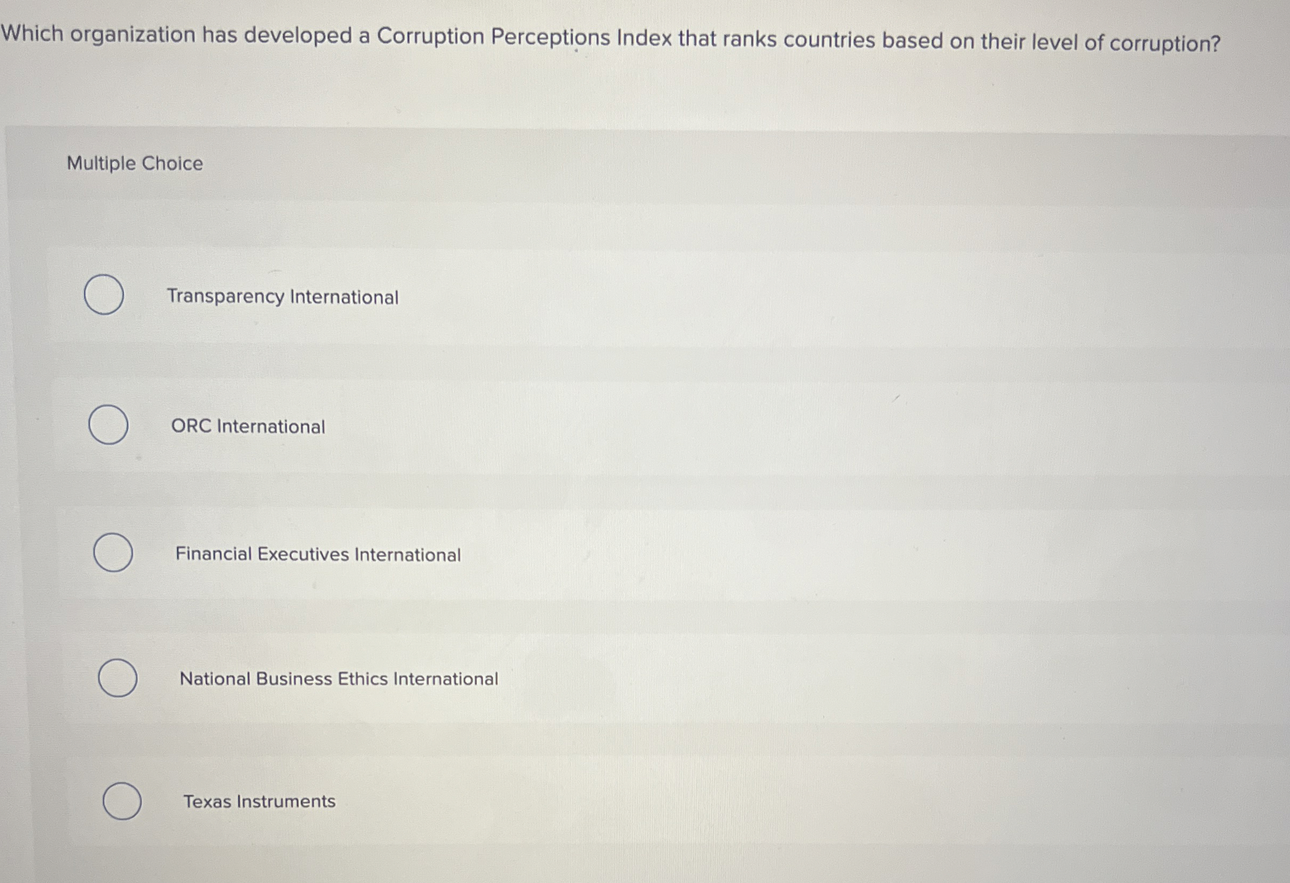This screenshot has width=1290, height=883.
Task: Select the Texas Instruments radio button
Action: [123, 801]
